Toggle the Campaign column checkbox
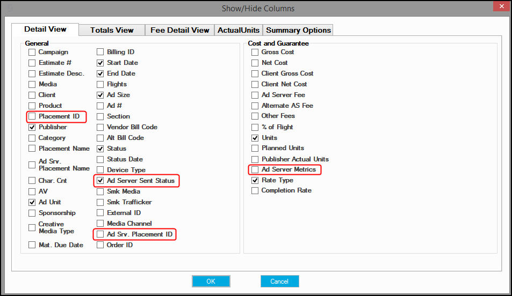The height and width of the screenshot is (296, 512). click(x=32, y=52)
